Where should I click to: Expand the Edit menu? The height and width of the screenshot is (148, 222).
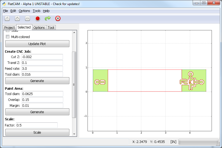click(13, 11)
